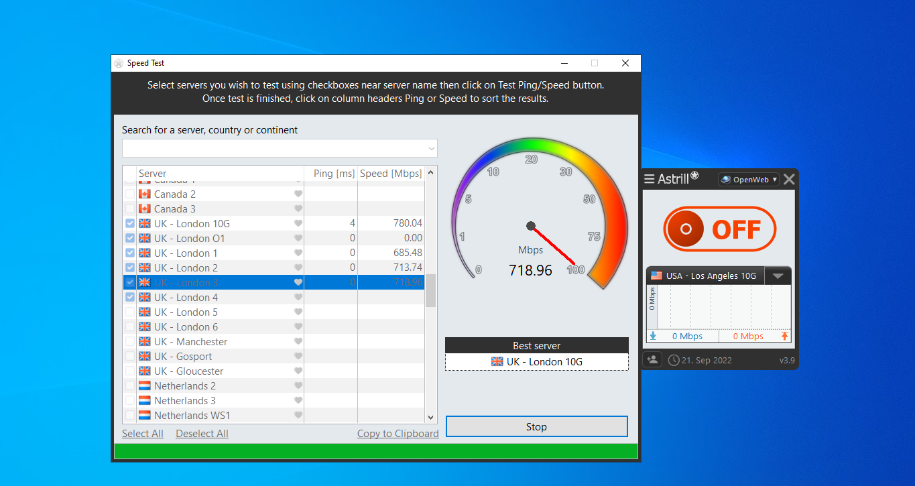
Task: Check the Canada 2 checkbox
Action: click(x=130, y=194)
